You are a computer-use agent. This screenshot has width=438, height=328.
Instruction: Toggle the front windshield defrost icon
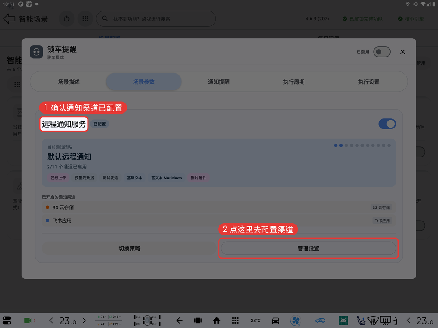pyautogui.click(x=373, y=321)
